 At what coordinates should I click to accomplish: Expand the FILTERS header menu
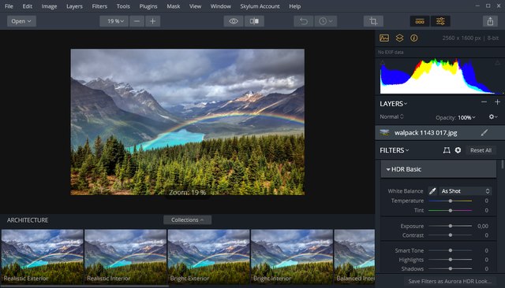click(395, 150)
